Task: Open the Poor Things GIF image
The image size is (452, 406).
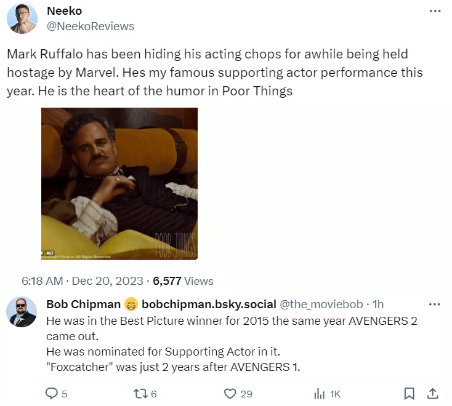Action: (x=119, y=183)
